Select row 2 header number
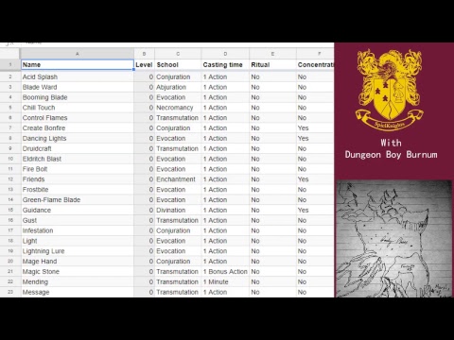This screenshot has width=454, height=340. click(10, 76)
